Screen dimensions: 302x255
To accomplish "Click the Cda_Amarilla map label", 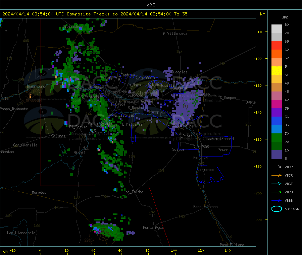I will click(25, 145).
